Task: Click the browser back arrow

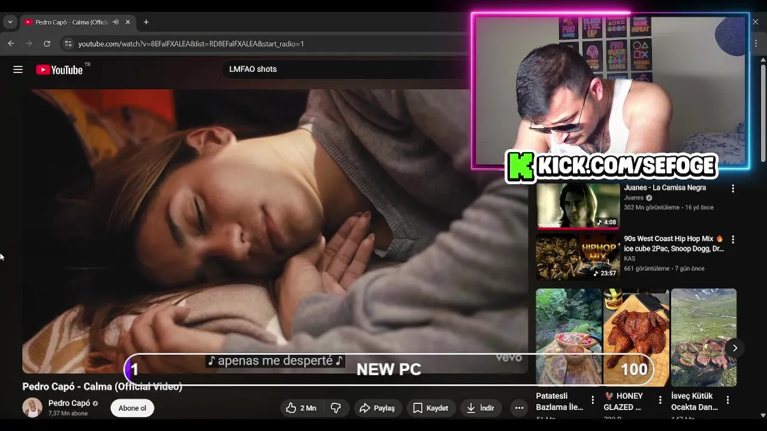Action: click(x=11, y=44)
